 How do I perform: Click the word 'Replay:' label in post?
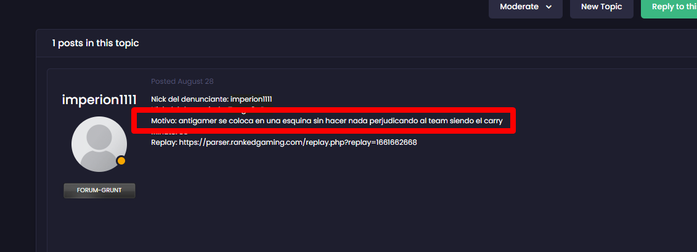(164, 143)
